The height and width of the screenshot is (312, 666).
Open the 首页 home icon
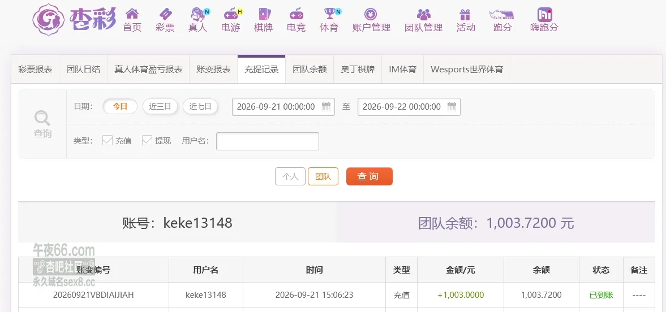point(132,14)
